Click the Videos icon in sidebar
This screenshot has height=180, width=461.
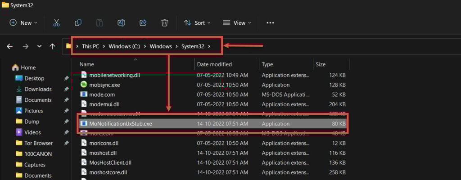click(x=19, y=132)
